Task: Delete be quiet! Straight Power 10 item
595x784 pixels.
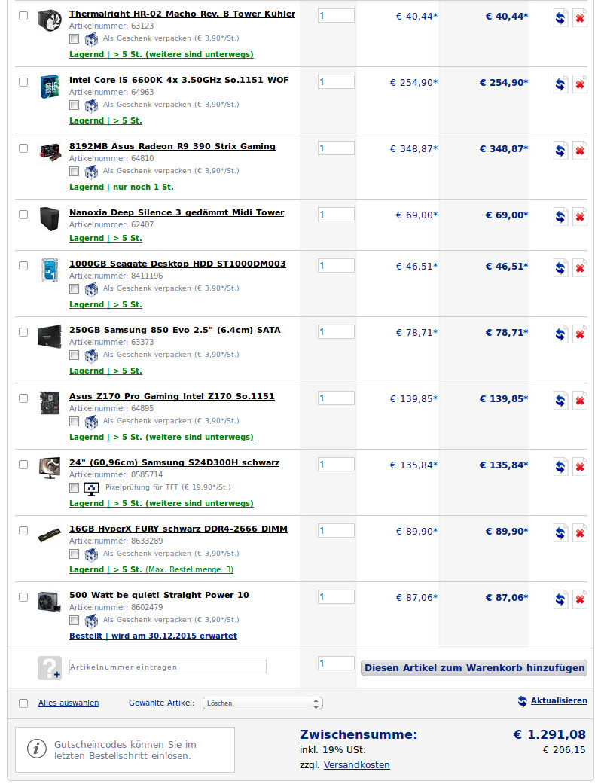Action: (580, 599)
